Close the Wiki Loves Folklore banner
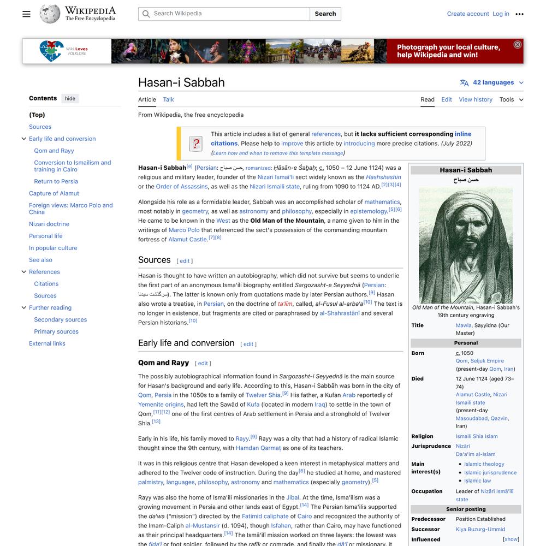The width and height of the screenshot is (546, 546). tap(518, 45)
